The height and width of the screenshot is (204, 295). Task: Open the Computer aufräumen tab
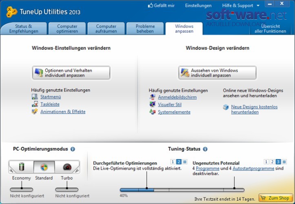[x=106, y=29]
